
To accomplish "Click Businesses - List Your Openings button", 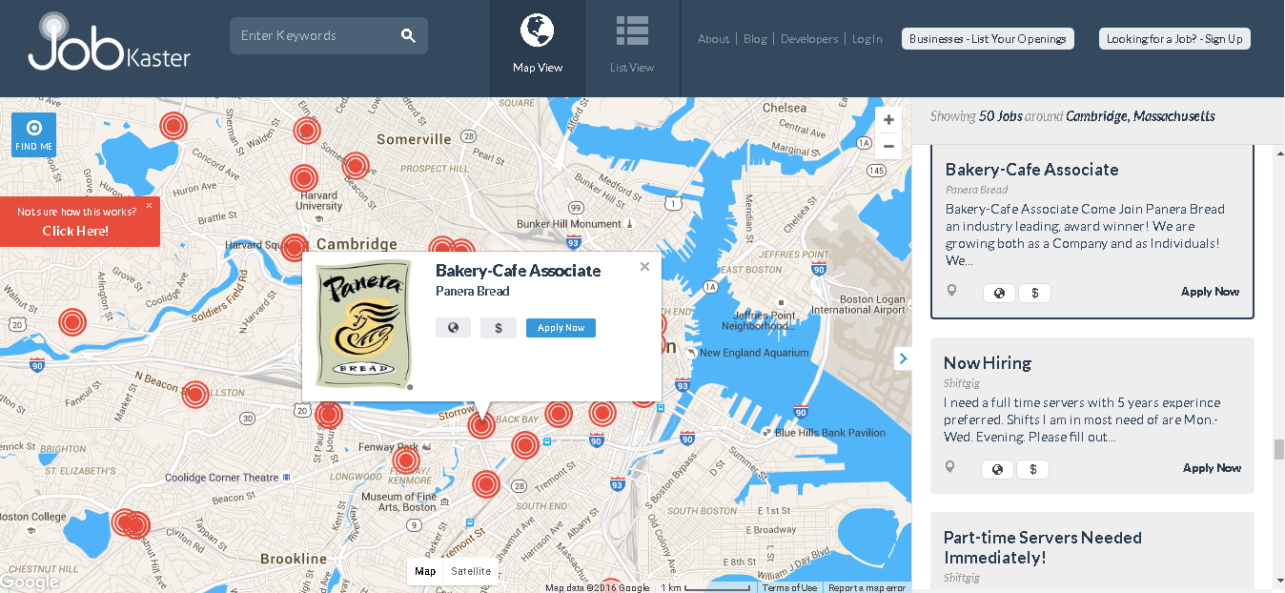I will click(x=988, y=39).
